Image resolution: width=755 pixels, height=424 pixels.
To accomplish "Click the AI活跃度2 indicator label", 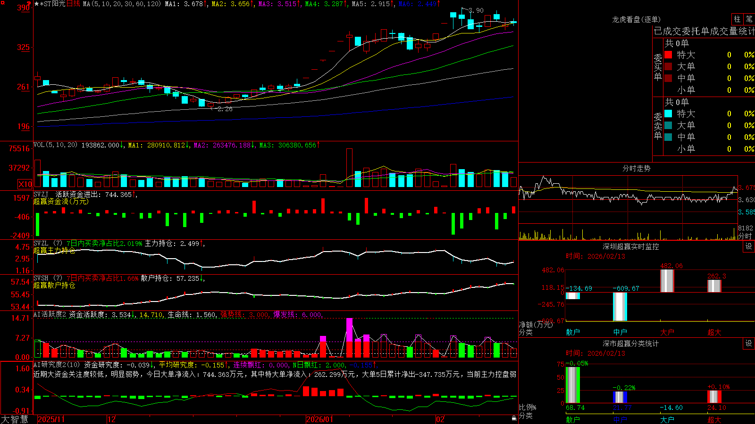I will click(50, 315).
